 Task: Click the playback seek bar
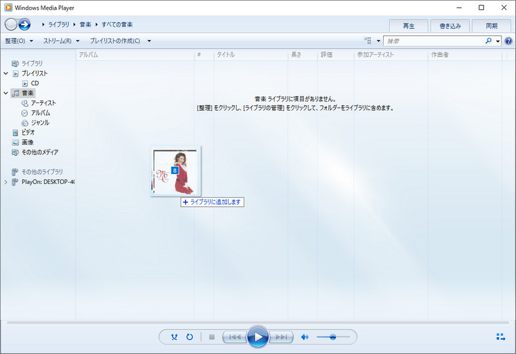click(x=257, y=323)
